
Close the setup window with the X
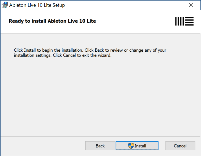tap(191, 5)
